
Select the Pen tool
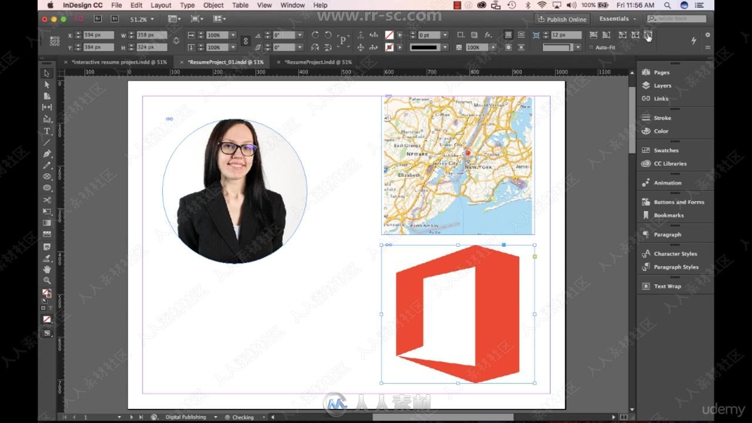coord(47,153)
